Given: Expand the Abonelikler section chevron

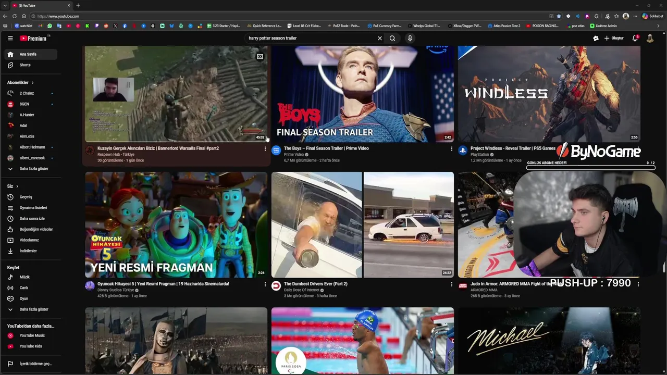Looking at the screenshot, I should pyautogui.click(x=32, y=82).
